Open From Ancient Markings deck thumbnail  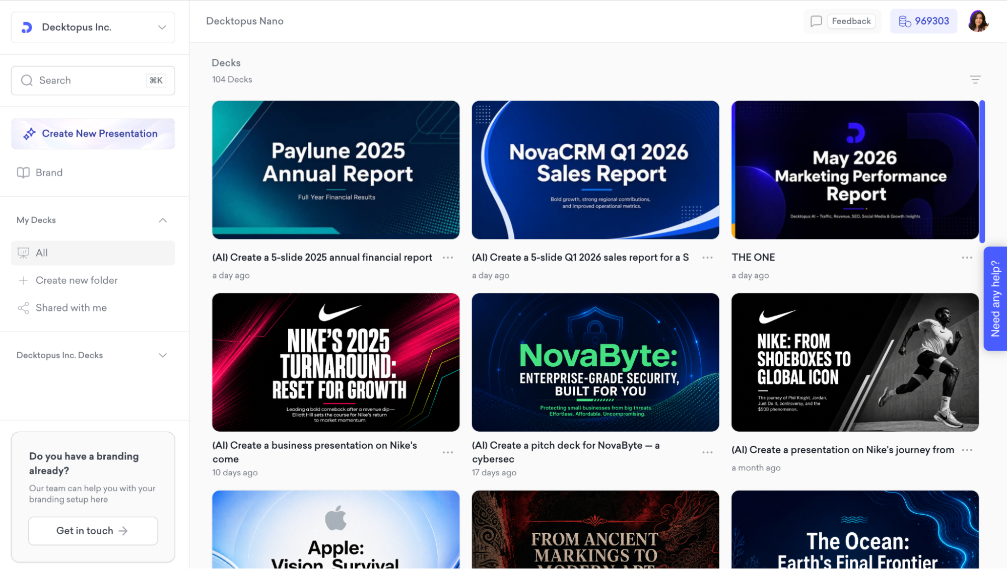[595, 530]
